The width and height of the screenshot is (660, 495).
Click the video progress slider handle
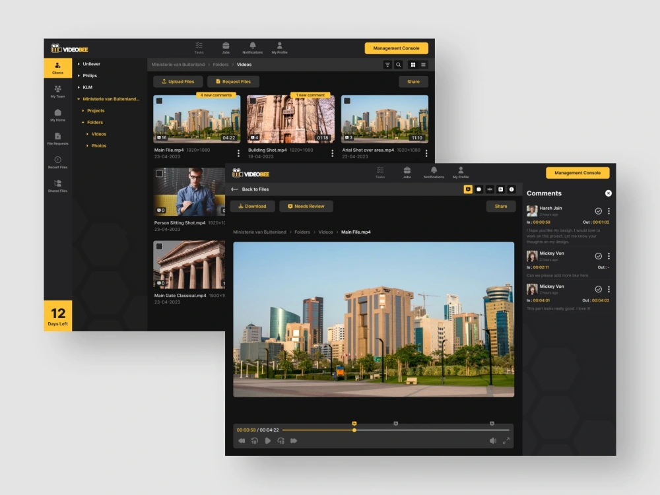(354, 430)
